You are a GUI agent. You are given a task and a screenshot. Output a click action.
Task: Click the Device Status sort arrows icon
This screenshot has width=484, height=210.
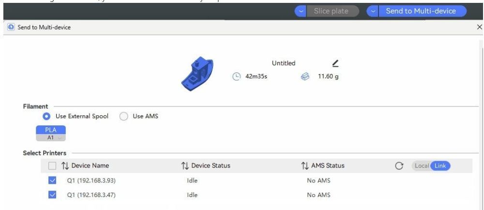point(184,166)
